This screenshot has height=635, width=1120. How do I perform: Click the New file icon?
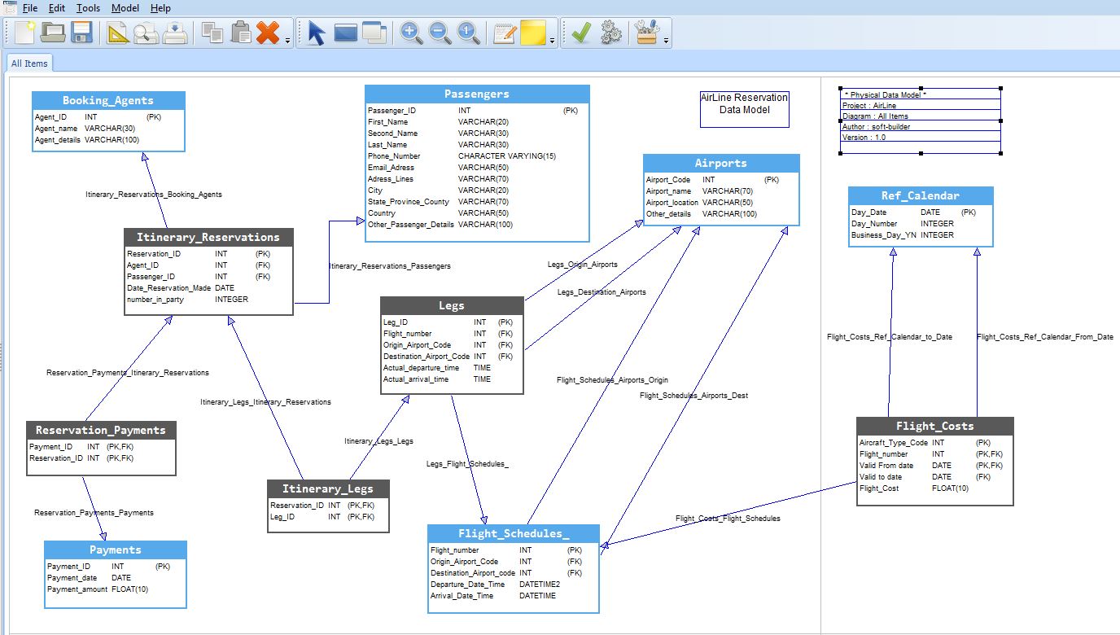pos(25,33)
